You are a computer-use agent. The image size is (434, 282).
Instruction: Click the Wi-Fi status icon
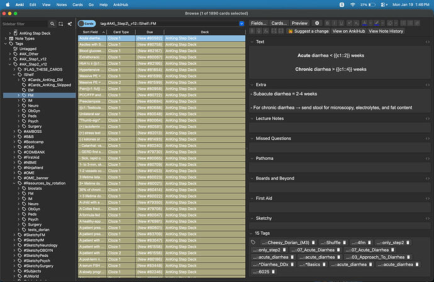pyautogui.click(x=353, y=4)
